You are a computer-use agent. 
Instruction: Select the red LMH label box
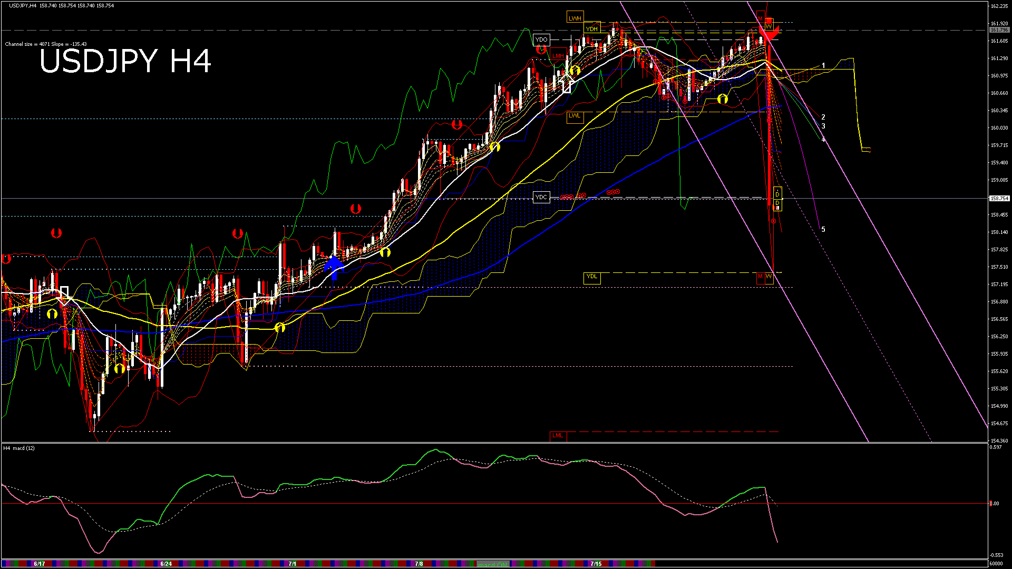pos(558,56)
